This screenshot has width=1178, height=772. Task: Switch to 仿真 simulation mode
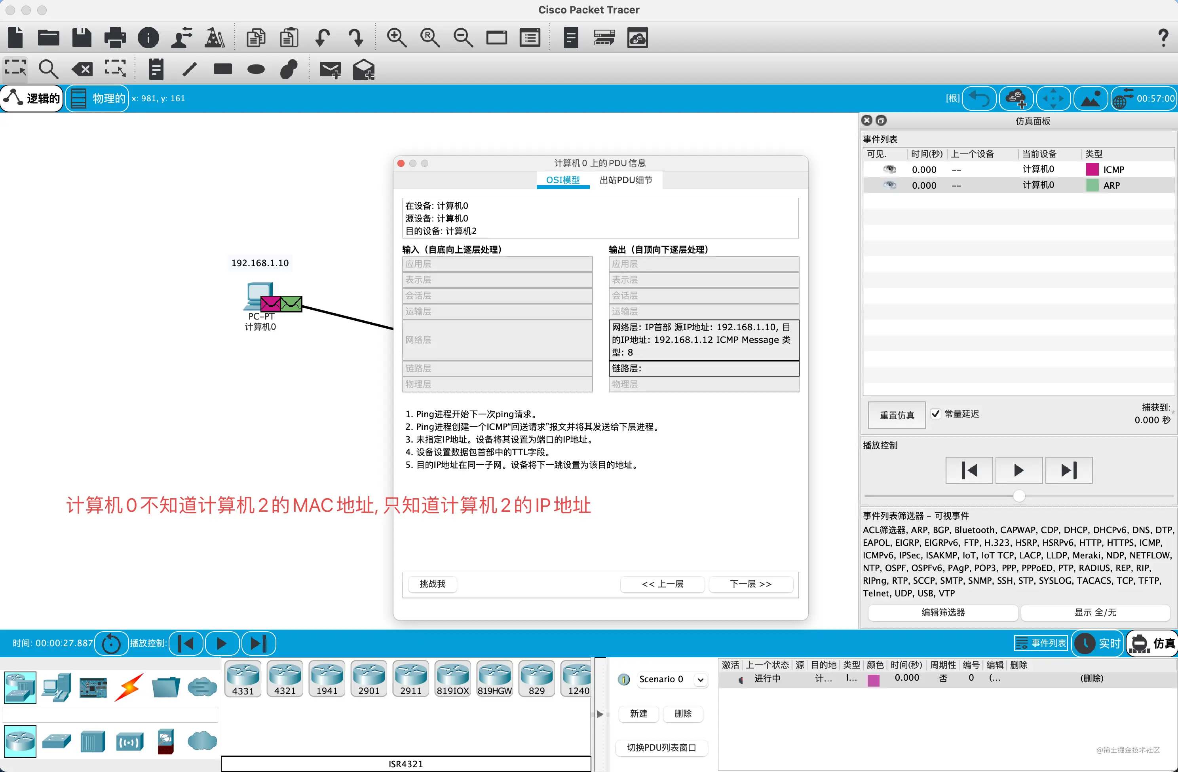[x=1153, y=643]
